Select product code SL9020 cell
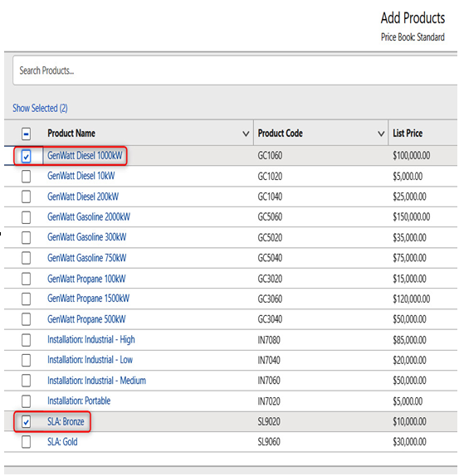Image resolution: width=459 pixels, height=476 pixels. (x=269, y=421)
